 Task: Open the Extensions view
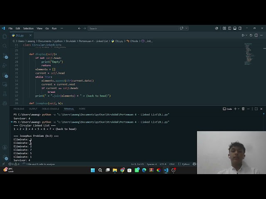click(5, 75)
